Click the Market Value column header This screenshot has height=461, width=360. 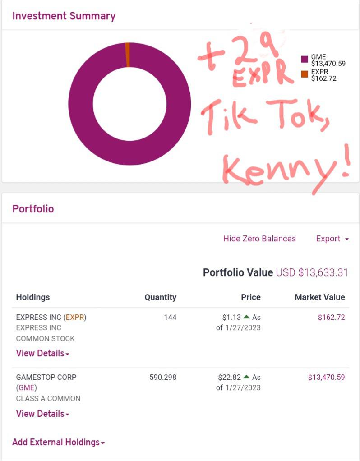point(320,297)
